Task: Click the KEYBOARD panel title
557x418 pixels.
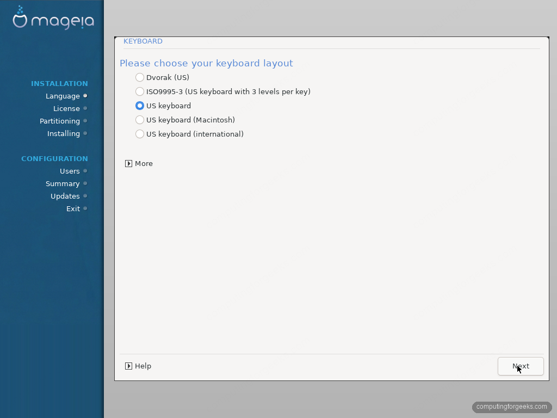Action: coord(143,41)
